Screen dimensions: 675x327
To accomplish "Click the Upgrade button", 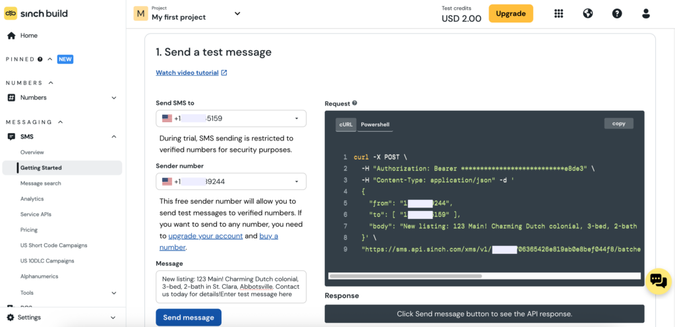I will pyautogui.click(x=511, y=13).
